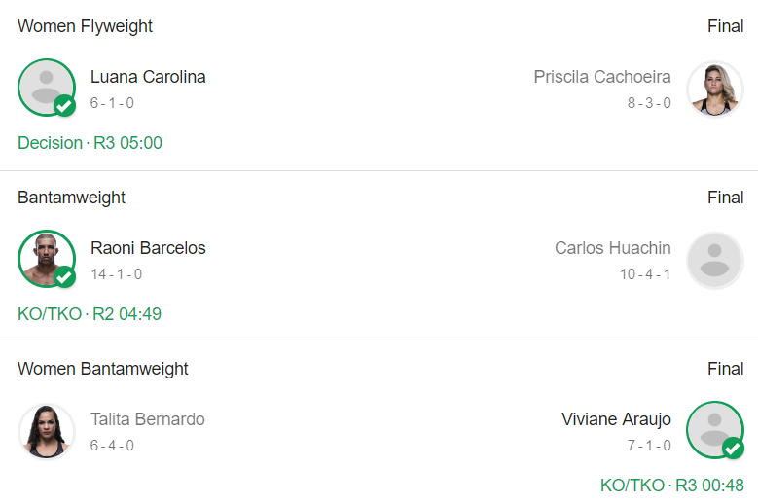Click Carlos Huachin's gray placeholder avatar

[714, 259]
